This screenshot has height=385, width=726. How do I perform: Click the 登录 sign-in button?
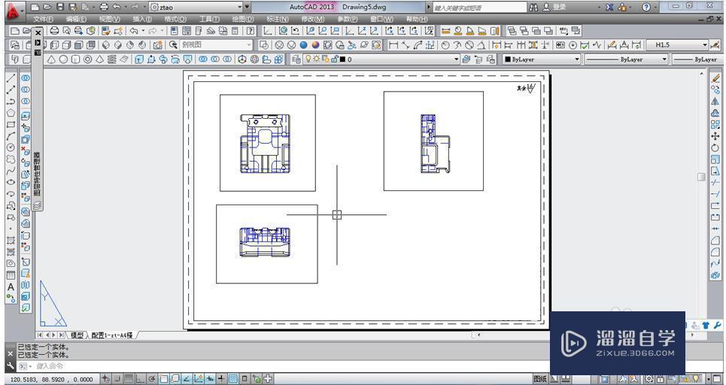(554, 7)
